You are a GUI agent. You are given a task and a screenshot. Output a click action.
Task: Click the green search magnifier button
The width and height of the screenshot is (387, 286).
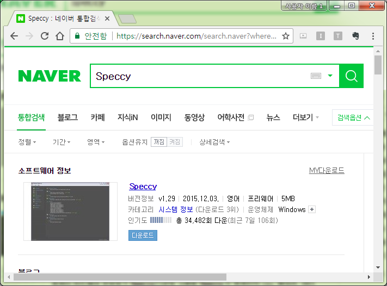pyautogui.click(x=351, y=76)
